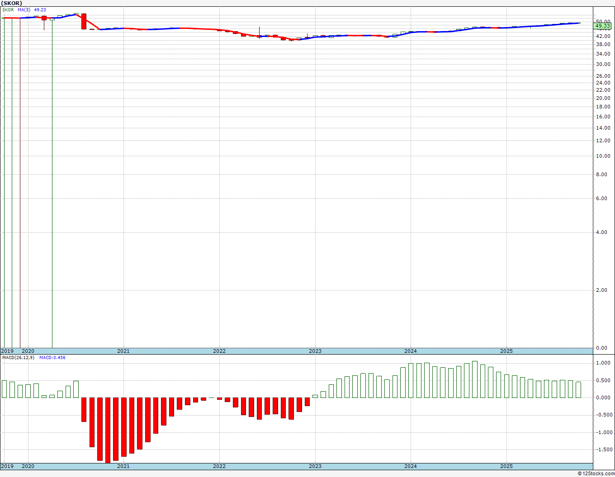Select the green SKOR legend label
This screenshot has height=477, width=615.
coord(8,10)
